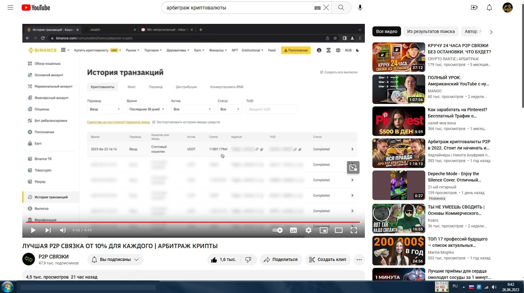Click the RU language indicator in taskbar

[455, 286]
